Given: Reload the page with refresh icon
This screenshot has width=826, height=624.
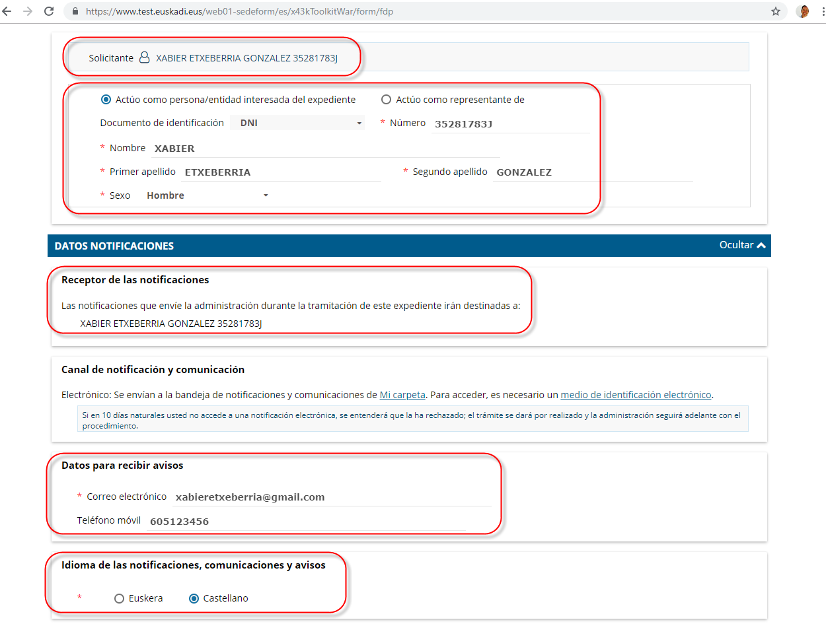Looking at the screenshot, I should click(49, 11).
